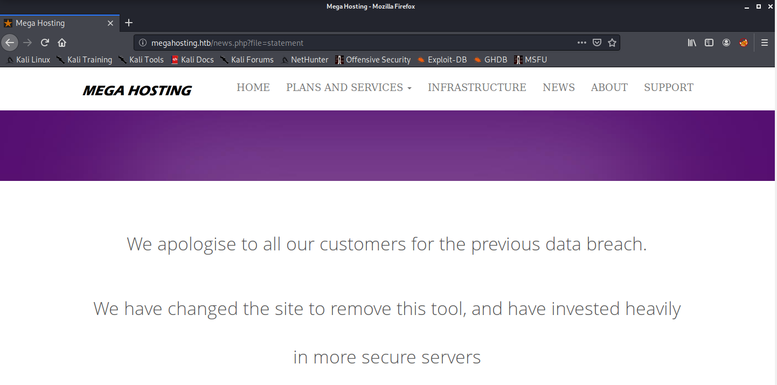Viewport: 777px width, 385px height.
Task: Reload the current page
Action: (x=45, y=43)
